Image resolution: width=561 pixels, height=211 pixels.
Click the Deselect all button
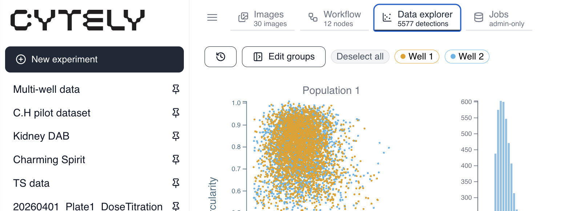360,57
